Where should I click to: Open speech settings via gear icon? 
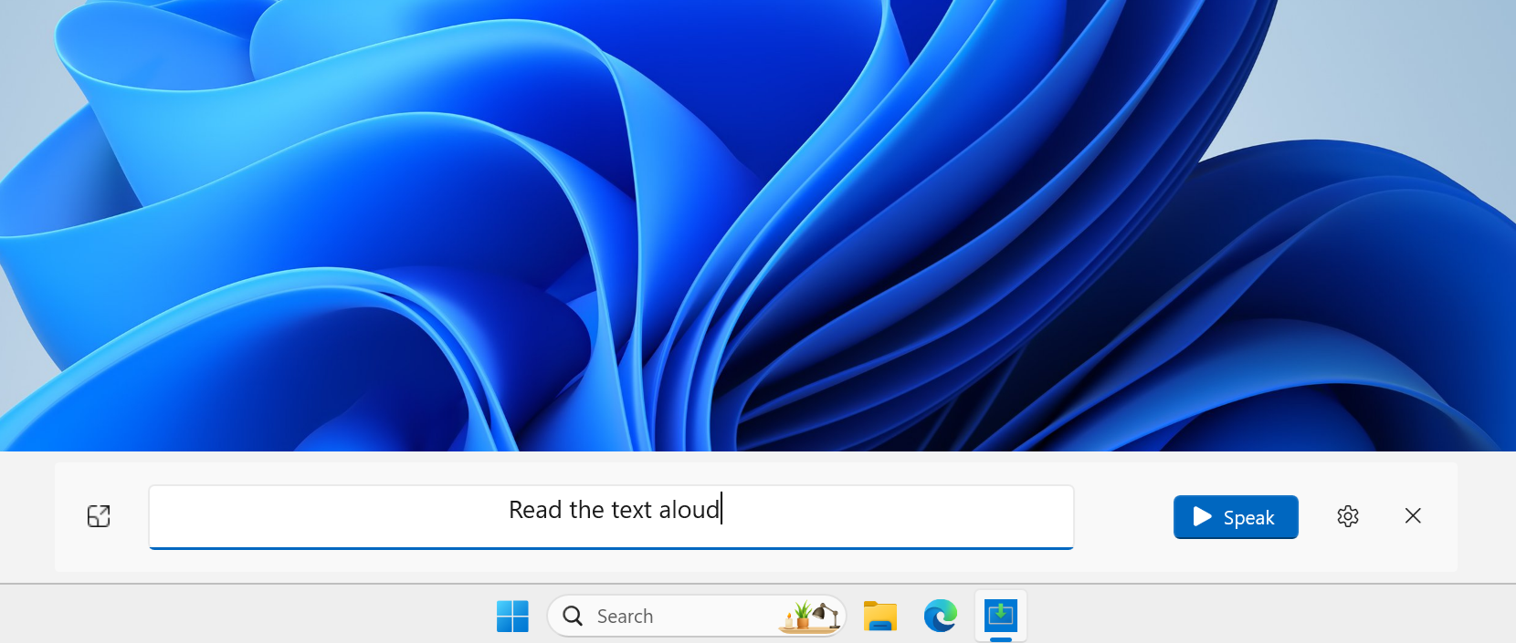1348,516
